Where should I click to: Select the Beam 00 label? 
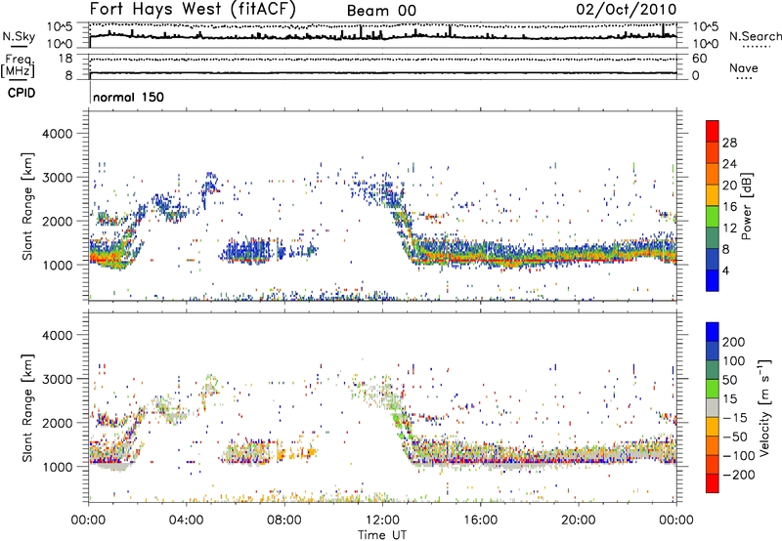tap(381, 11)
